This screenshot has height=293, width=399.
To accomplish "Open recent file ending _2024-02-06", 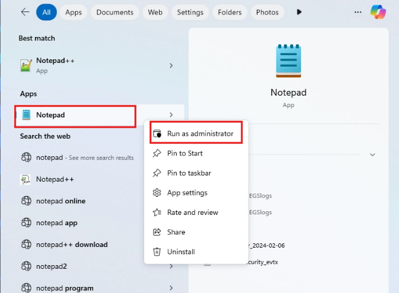I will (267, 245).
